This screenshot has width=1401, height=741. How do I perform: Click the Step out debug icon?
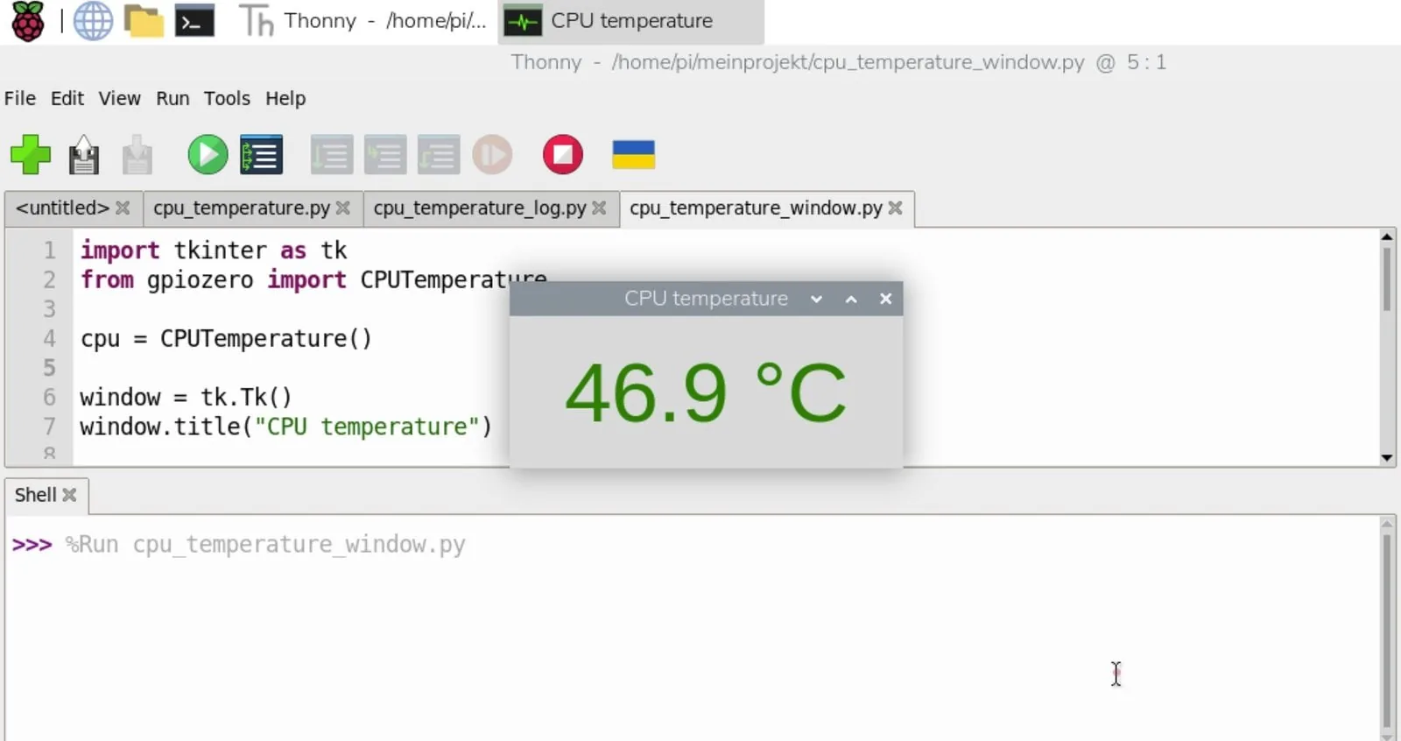(439, 155)
